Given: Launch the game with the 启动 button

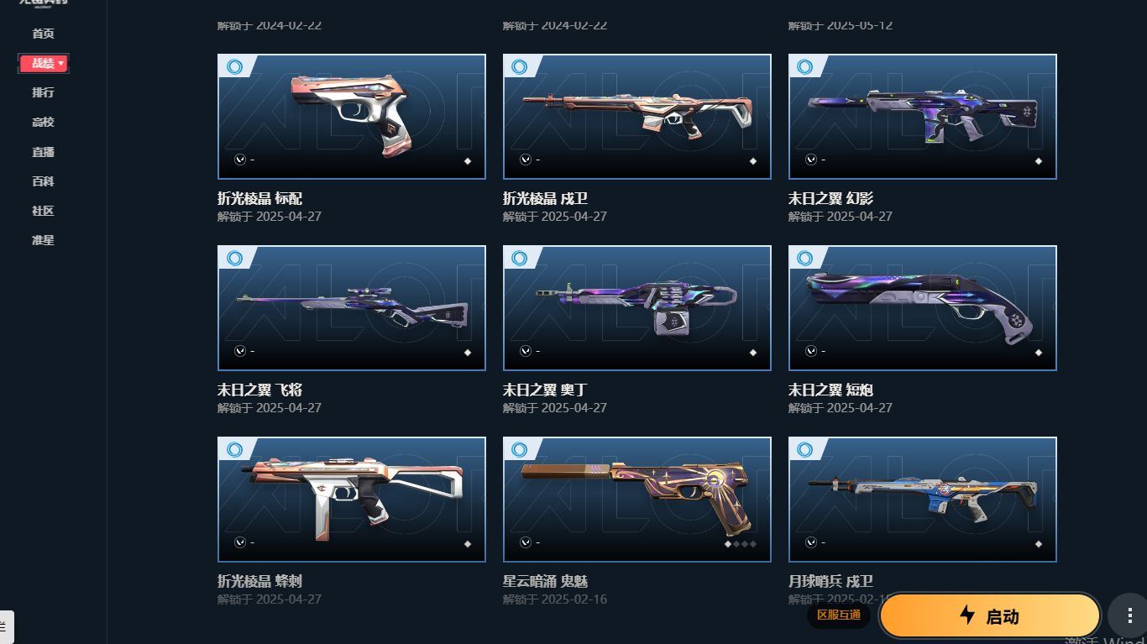Looking at the screenshot, I should point(990,616).
